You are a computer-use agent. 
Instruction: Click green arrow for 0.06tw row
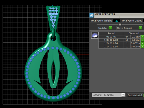coord(142,40)
